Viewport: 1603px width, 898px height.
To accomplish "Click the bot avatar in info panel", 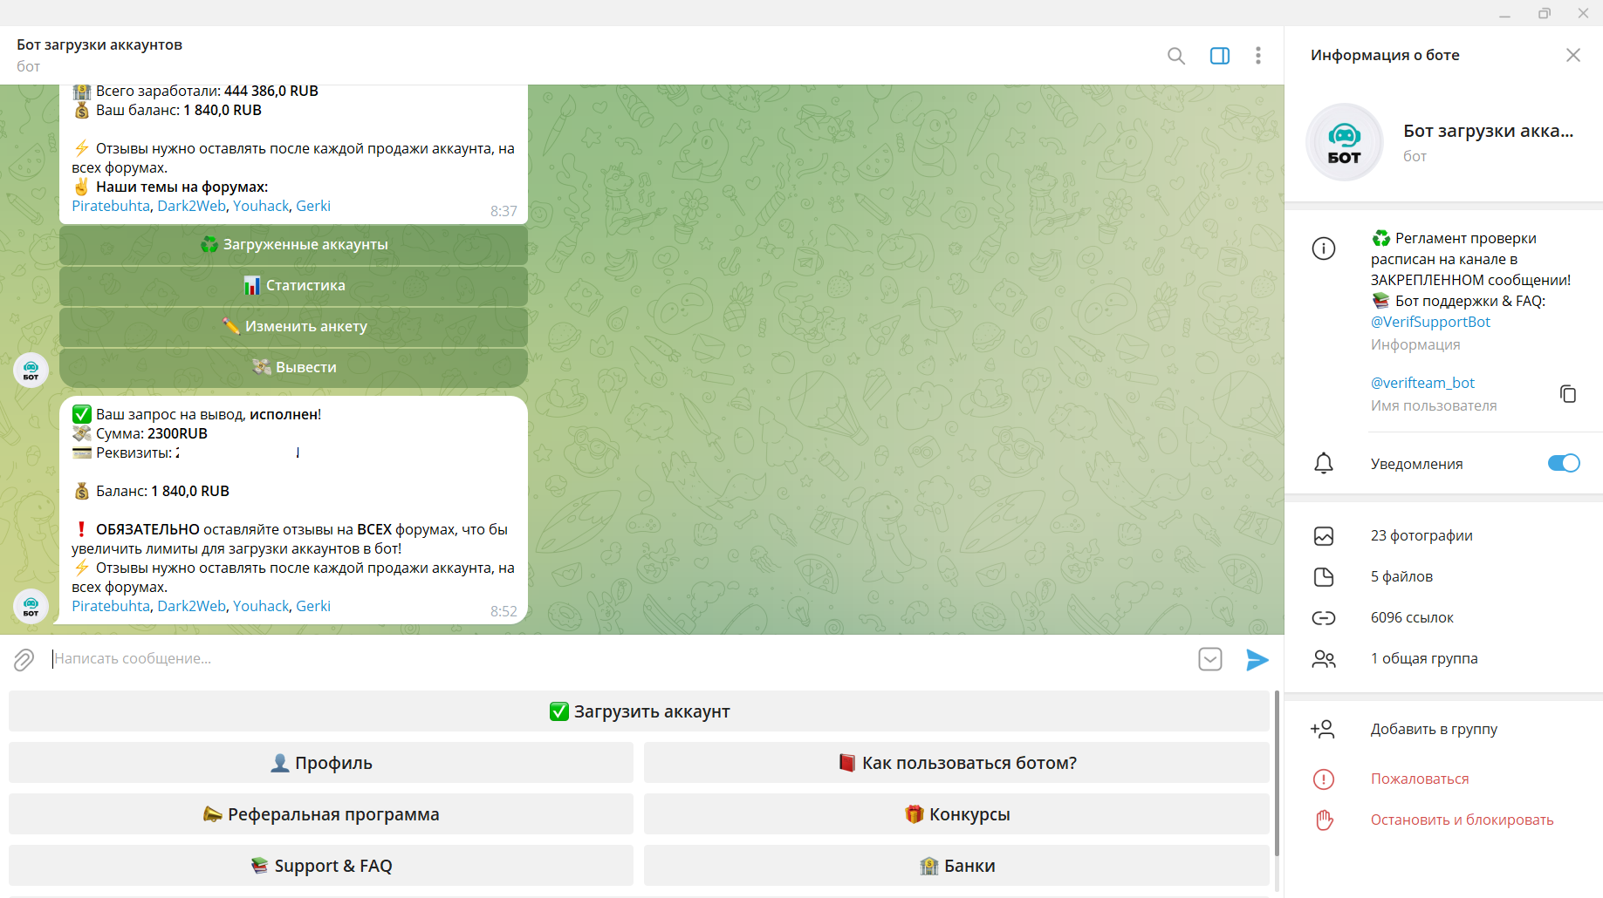I will click(x=1344, y=142).
